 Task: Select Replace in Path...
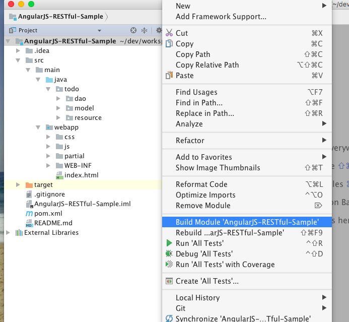tap(247, 113)
